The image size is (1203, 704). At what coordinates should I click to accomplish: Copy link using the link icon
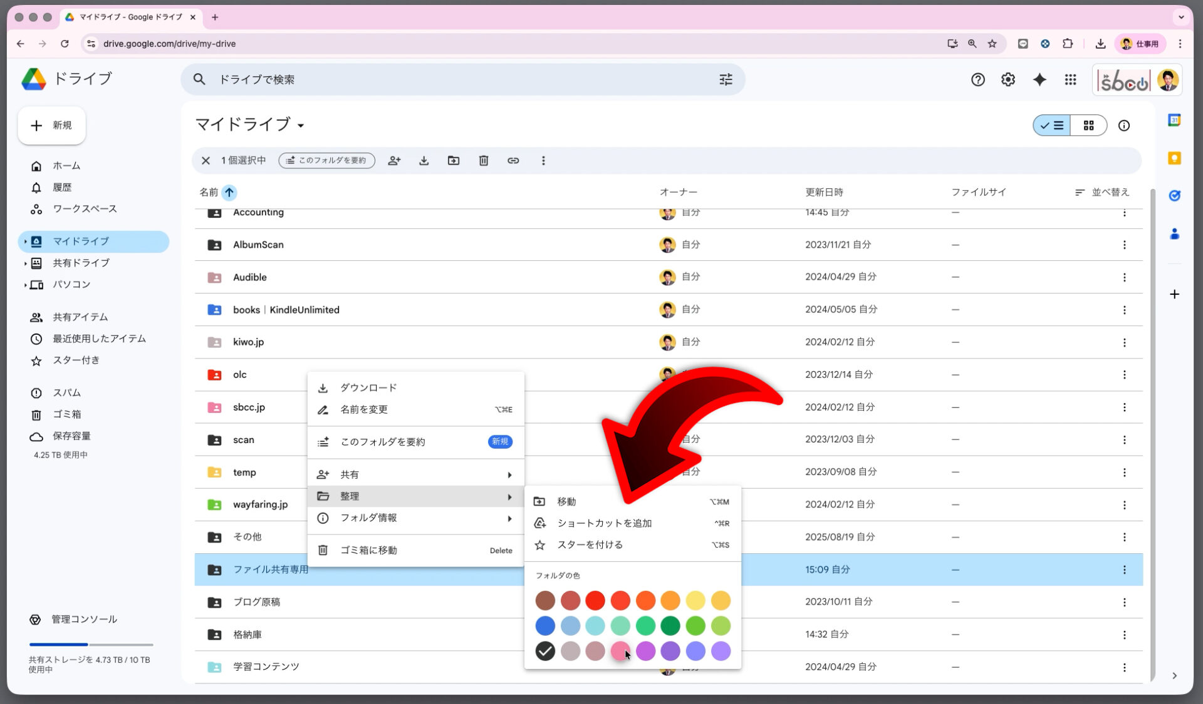click(x=513, y=161)
